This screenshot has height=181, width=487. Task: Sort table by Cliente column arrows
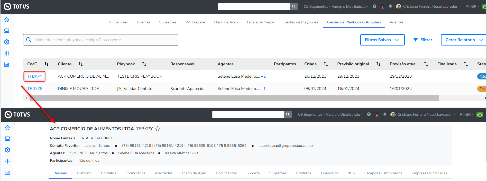point(81,64)
